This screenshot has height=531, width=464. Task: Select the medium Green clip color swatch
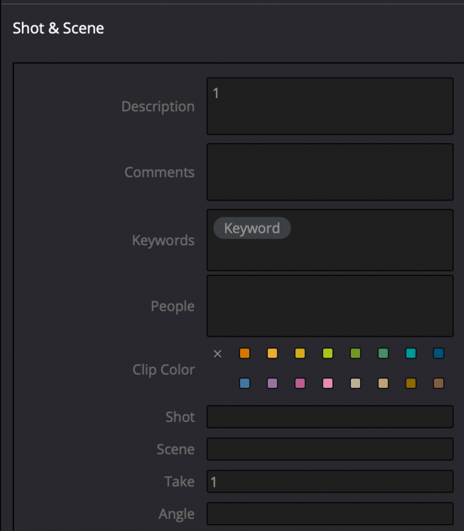coord(383,354)
